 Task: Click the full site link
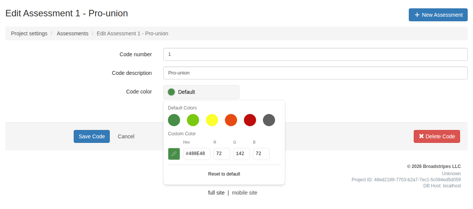click(x=216, y=193)
